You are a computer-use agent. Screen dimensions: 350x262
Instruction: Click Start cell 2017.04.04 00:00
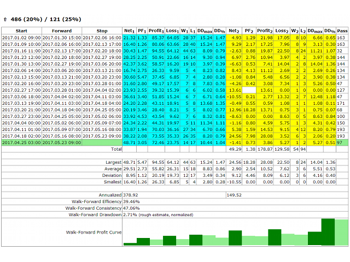(x=21, y=123)
